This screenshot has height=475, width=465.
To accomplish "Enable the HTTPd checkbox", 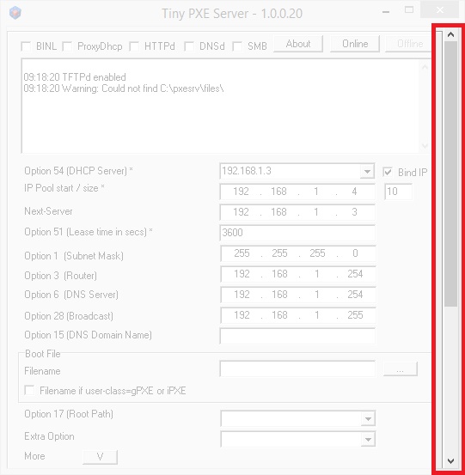I will tap(134, 46).
